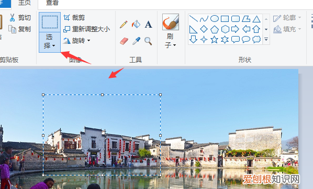Select the Text tool A
Viewport: 313px width, 189px height.
(x=148, y=25)
